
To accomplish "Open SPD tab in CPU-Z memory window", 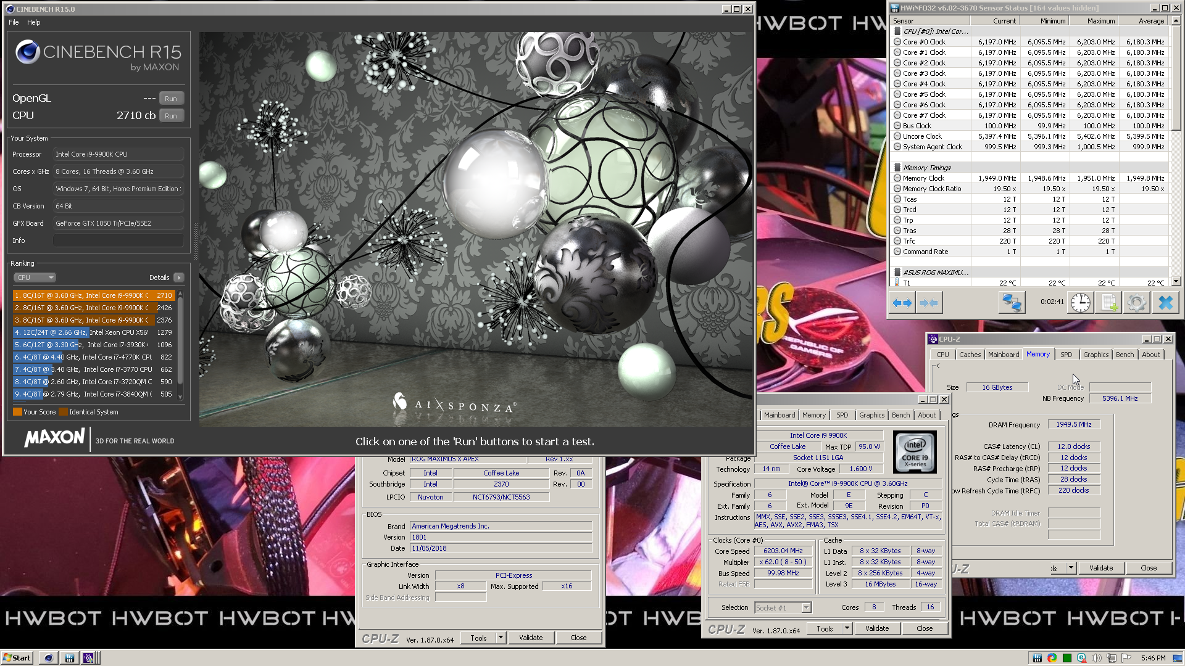I will pyautogui.click(x=1066, y=355).
